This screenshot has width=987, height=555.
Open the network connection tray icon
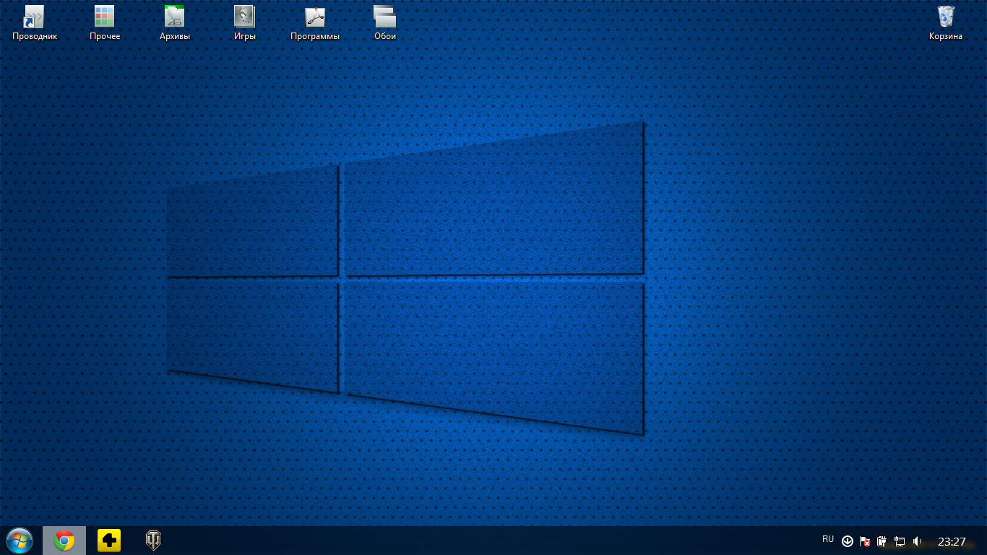(900, 541)
